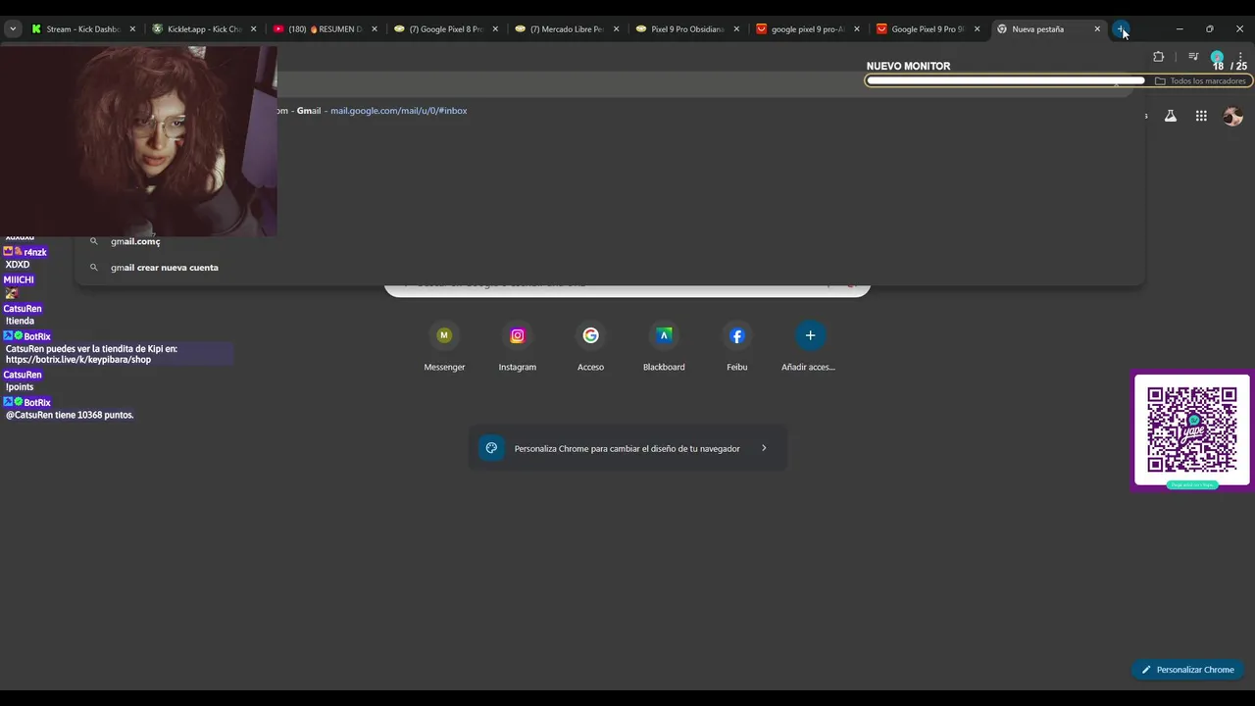Open the Acceso Google shortcut
Image resolution: width=1255 pixels, height=706 pixels.
(x=590, y=346)
